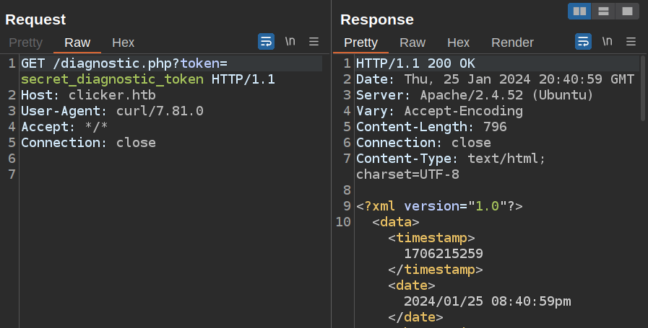
Task: Select the Request Raw tab
Action: pos(77,43)
